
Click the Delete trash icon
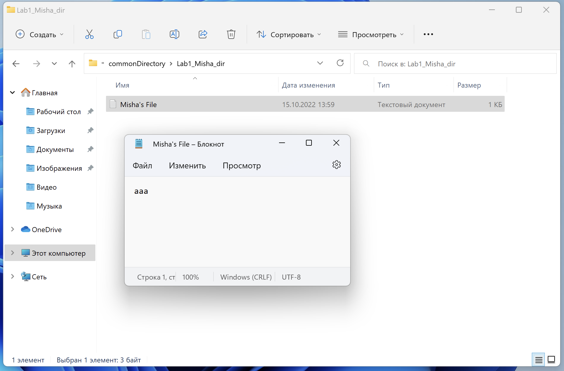(x=231, y=35)
